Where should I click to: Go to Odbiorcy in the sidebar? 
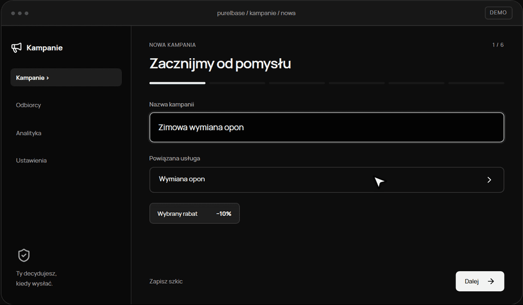[x=28, y=105]
